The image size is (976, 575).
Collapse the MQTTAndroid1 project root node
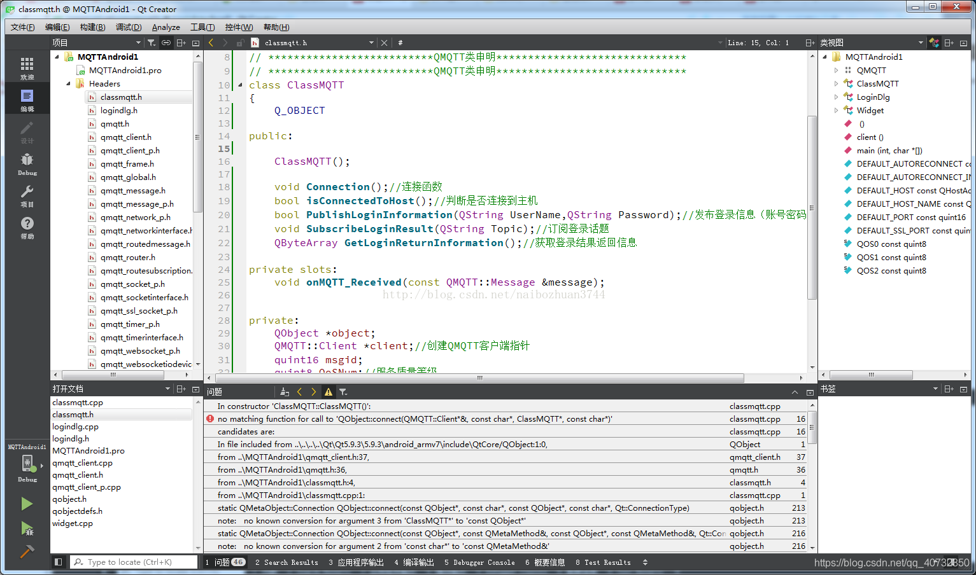tap(57, 57)
